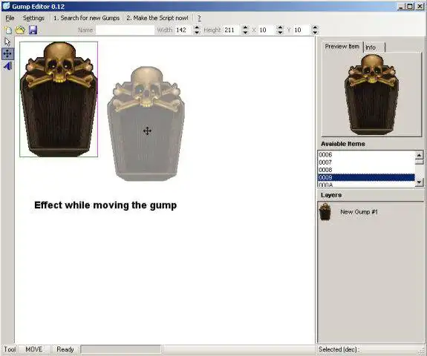The width and height of the screenshot is (427, 356).
Task: Open the File menu
Action: pos(10,18)
